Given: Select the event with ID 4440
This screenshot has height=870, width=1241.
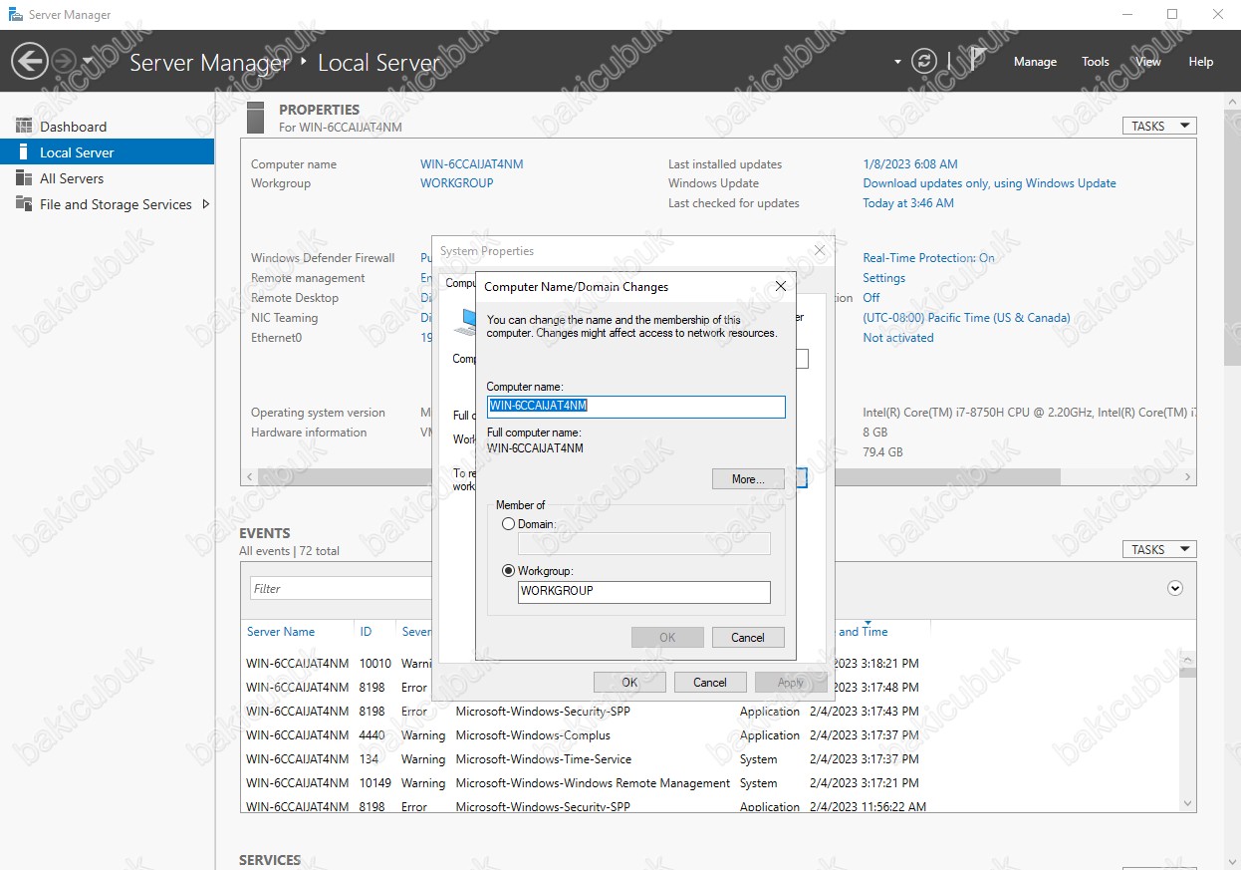Looking at the screenshot, I should pyautogui.click(x=372, y=735).
